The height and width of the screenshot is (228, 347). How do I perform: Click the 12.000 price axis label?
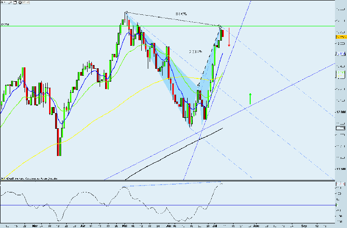pyautogui.click(x=341, y=112)
